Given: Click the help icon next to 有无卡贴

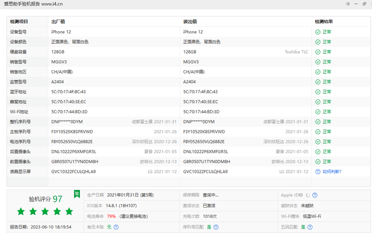Looking at the screenshot, I should click(x=116, y=227).
